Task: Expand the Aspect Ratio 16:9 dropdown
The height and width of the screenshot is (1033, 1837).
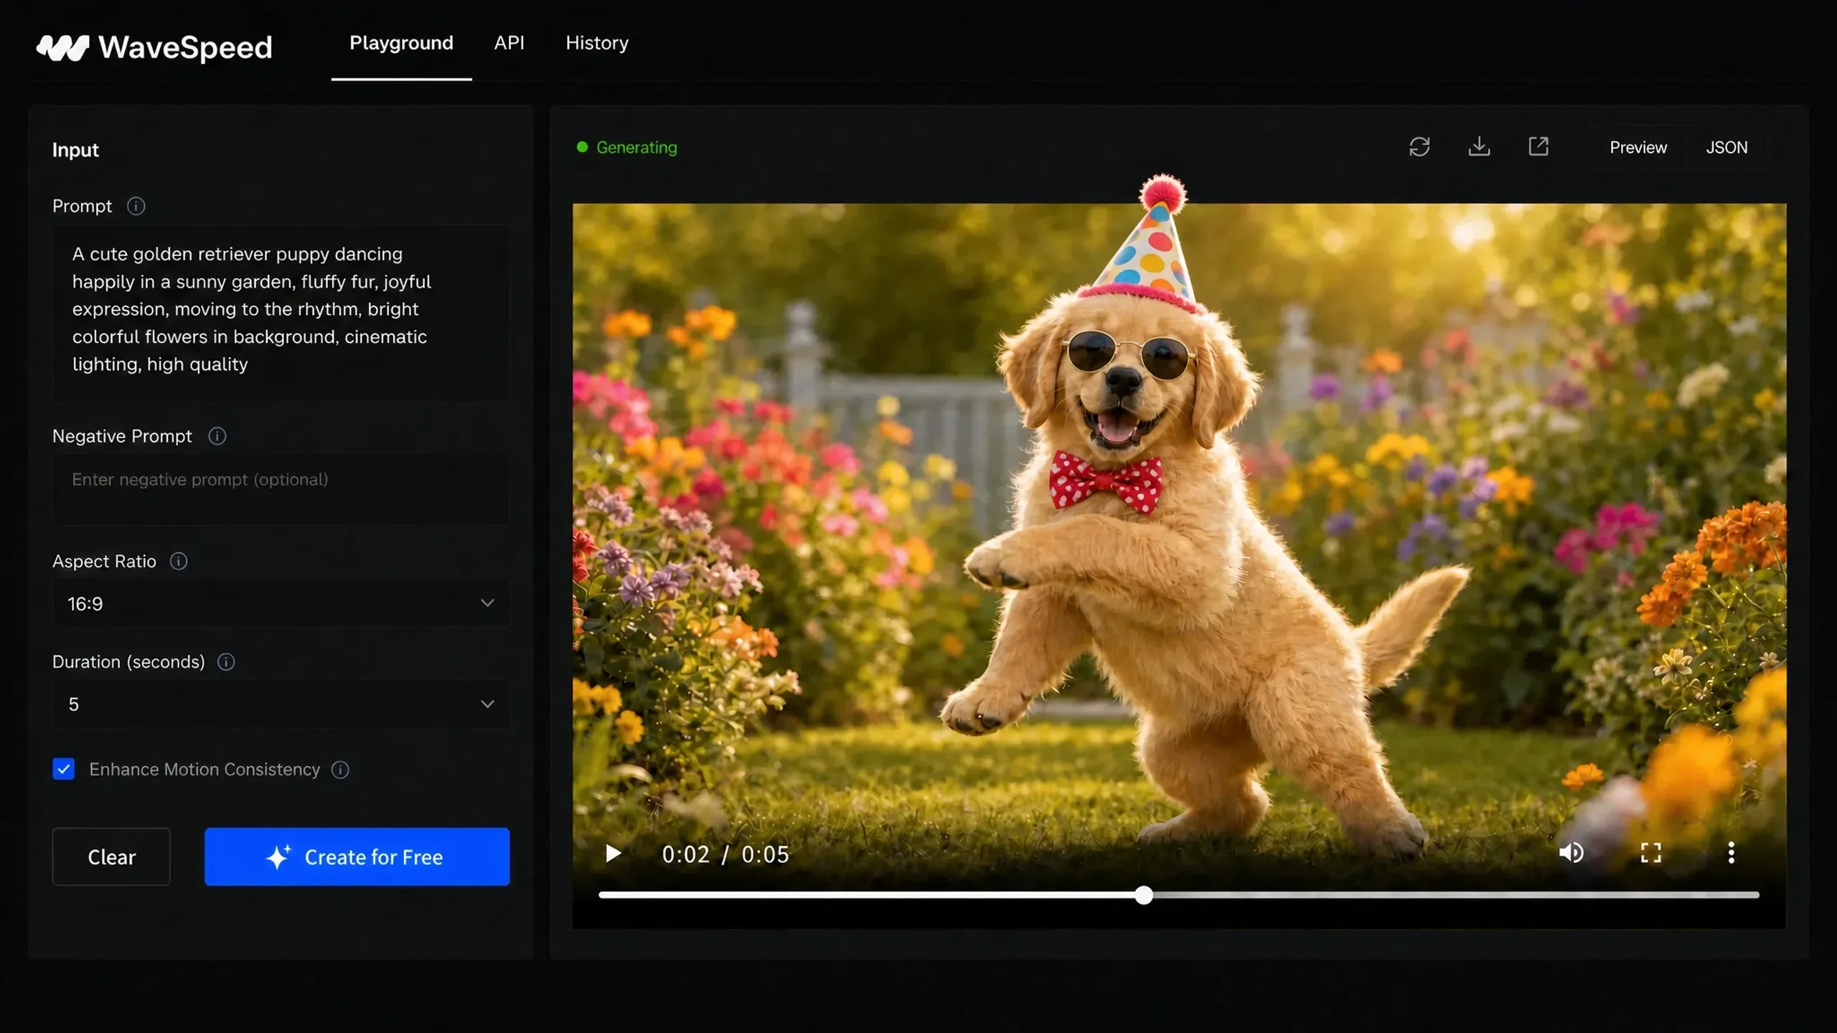Action: [x=281, y=603]
